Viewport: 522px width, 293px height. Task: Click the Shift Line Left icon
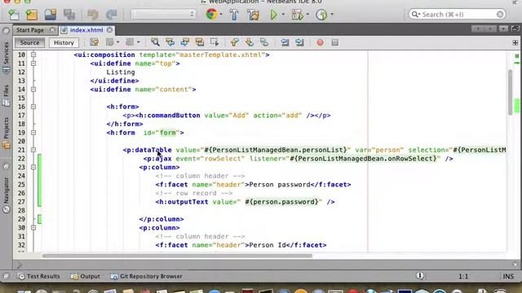click(x=285, y=42)
